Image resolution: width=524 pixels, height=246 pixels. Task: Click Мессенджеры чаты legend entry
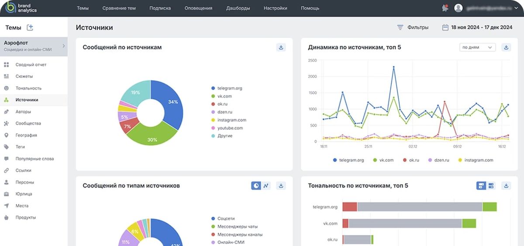pos(234,226)
